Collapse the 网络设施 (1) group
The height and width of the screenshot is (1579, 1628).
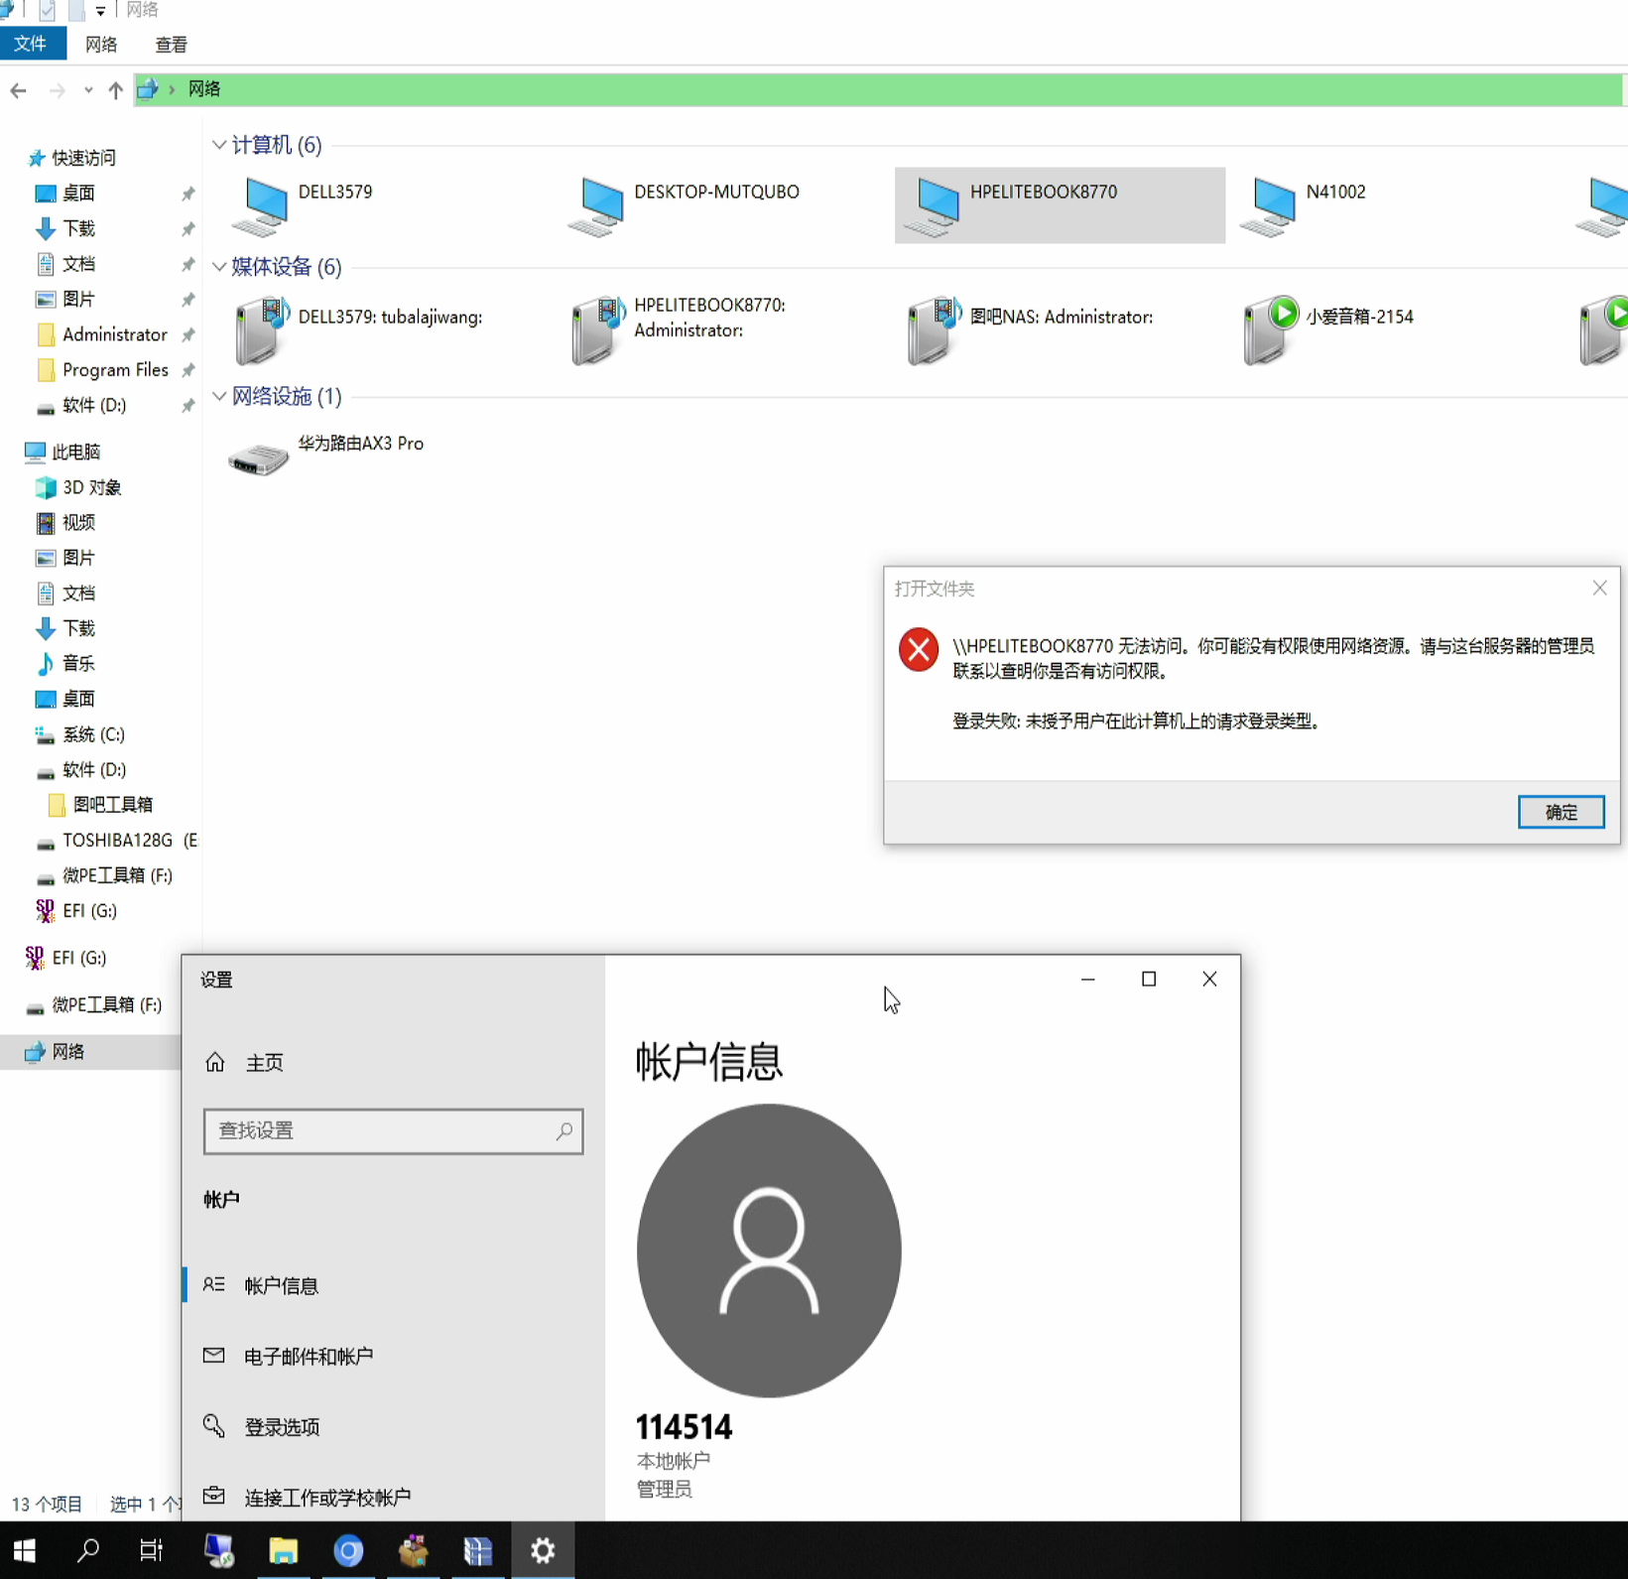point(219,396)
